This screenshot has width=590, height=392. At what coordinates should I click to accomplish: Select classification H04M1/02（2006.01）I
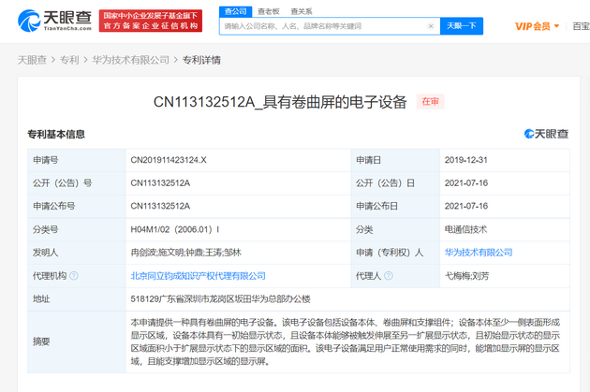coord(175,229)
